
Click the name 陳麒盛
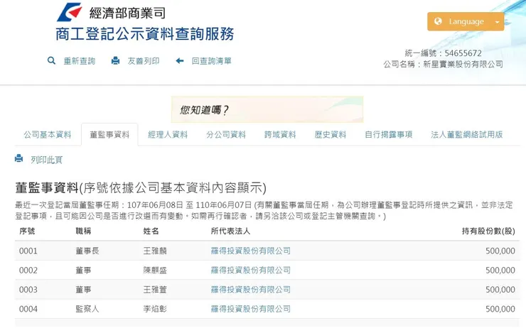pyautogui.click(x=155, y=270)
